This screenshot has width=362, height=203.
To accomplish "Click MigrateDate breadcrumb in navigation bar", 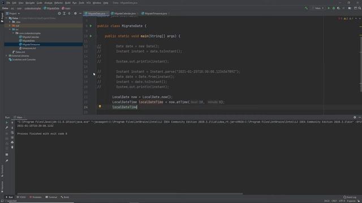I will [51, 8].
